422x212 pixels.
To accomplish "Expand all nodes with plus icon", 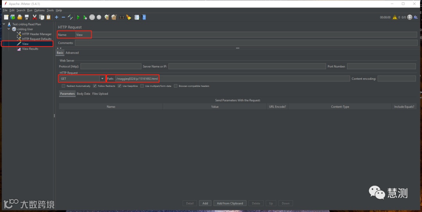I will tap(57, 17).
